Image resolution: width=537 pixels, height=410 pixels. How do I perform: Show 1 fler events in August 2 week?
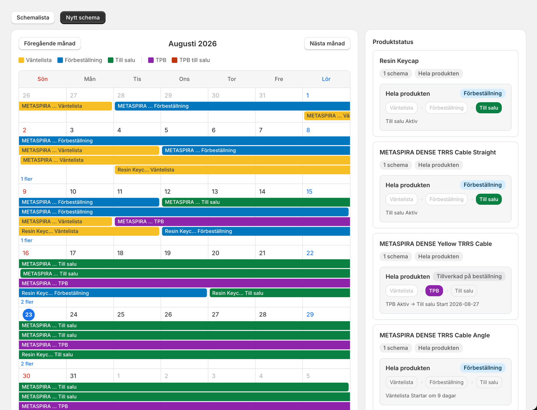tap(27, 179)
